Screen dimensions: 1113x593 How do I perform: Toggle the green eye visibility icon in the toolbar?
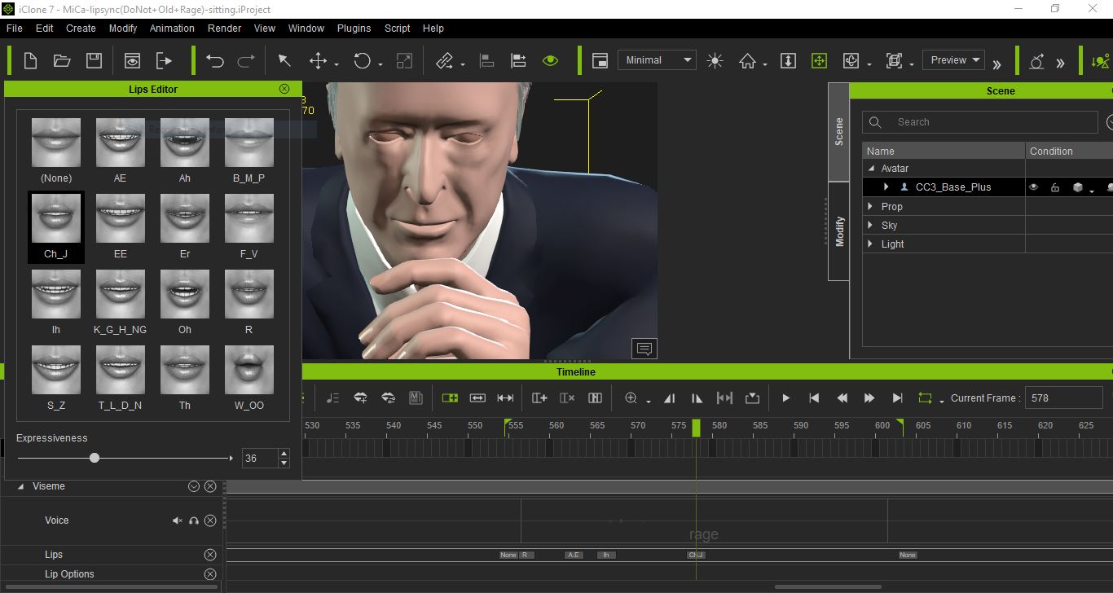click(x=551, y=60)
